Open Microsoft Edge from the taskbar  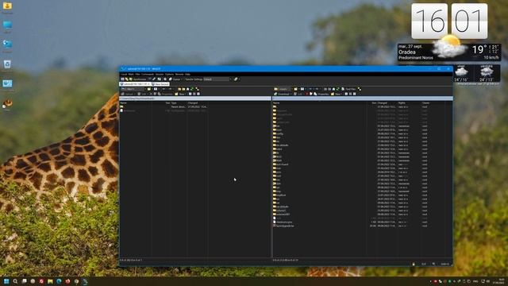[x=59, y=281]
